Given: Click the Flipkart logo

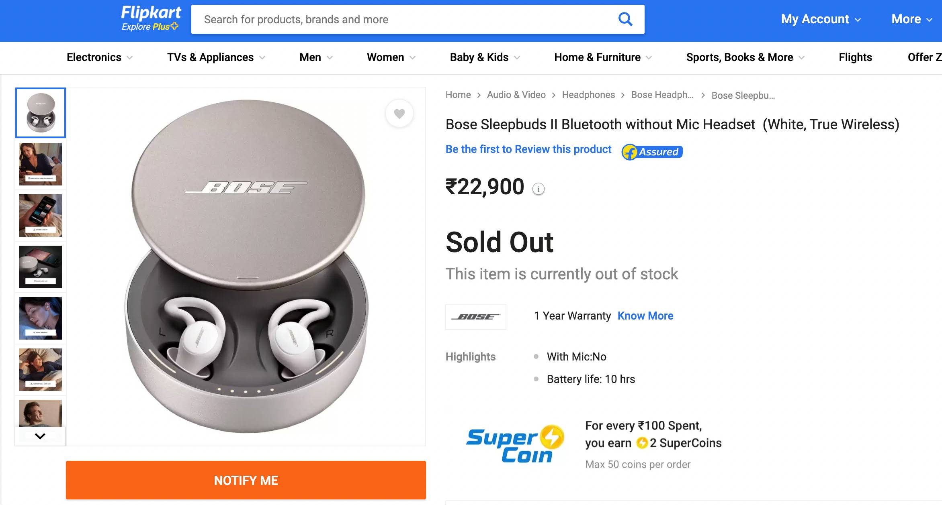Looking at the screenshot, I should coord(151,13).
